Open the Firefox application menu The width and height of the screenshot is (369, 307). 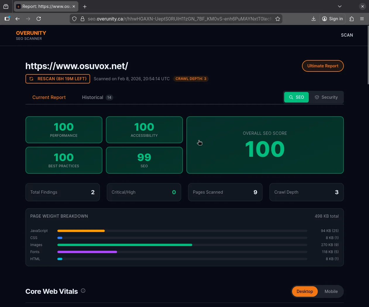(362, 19)
